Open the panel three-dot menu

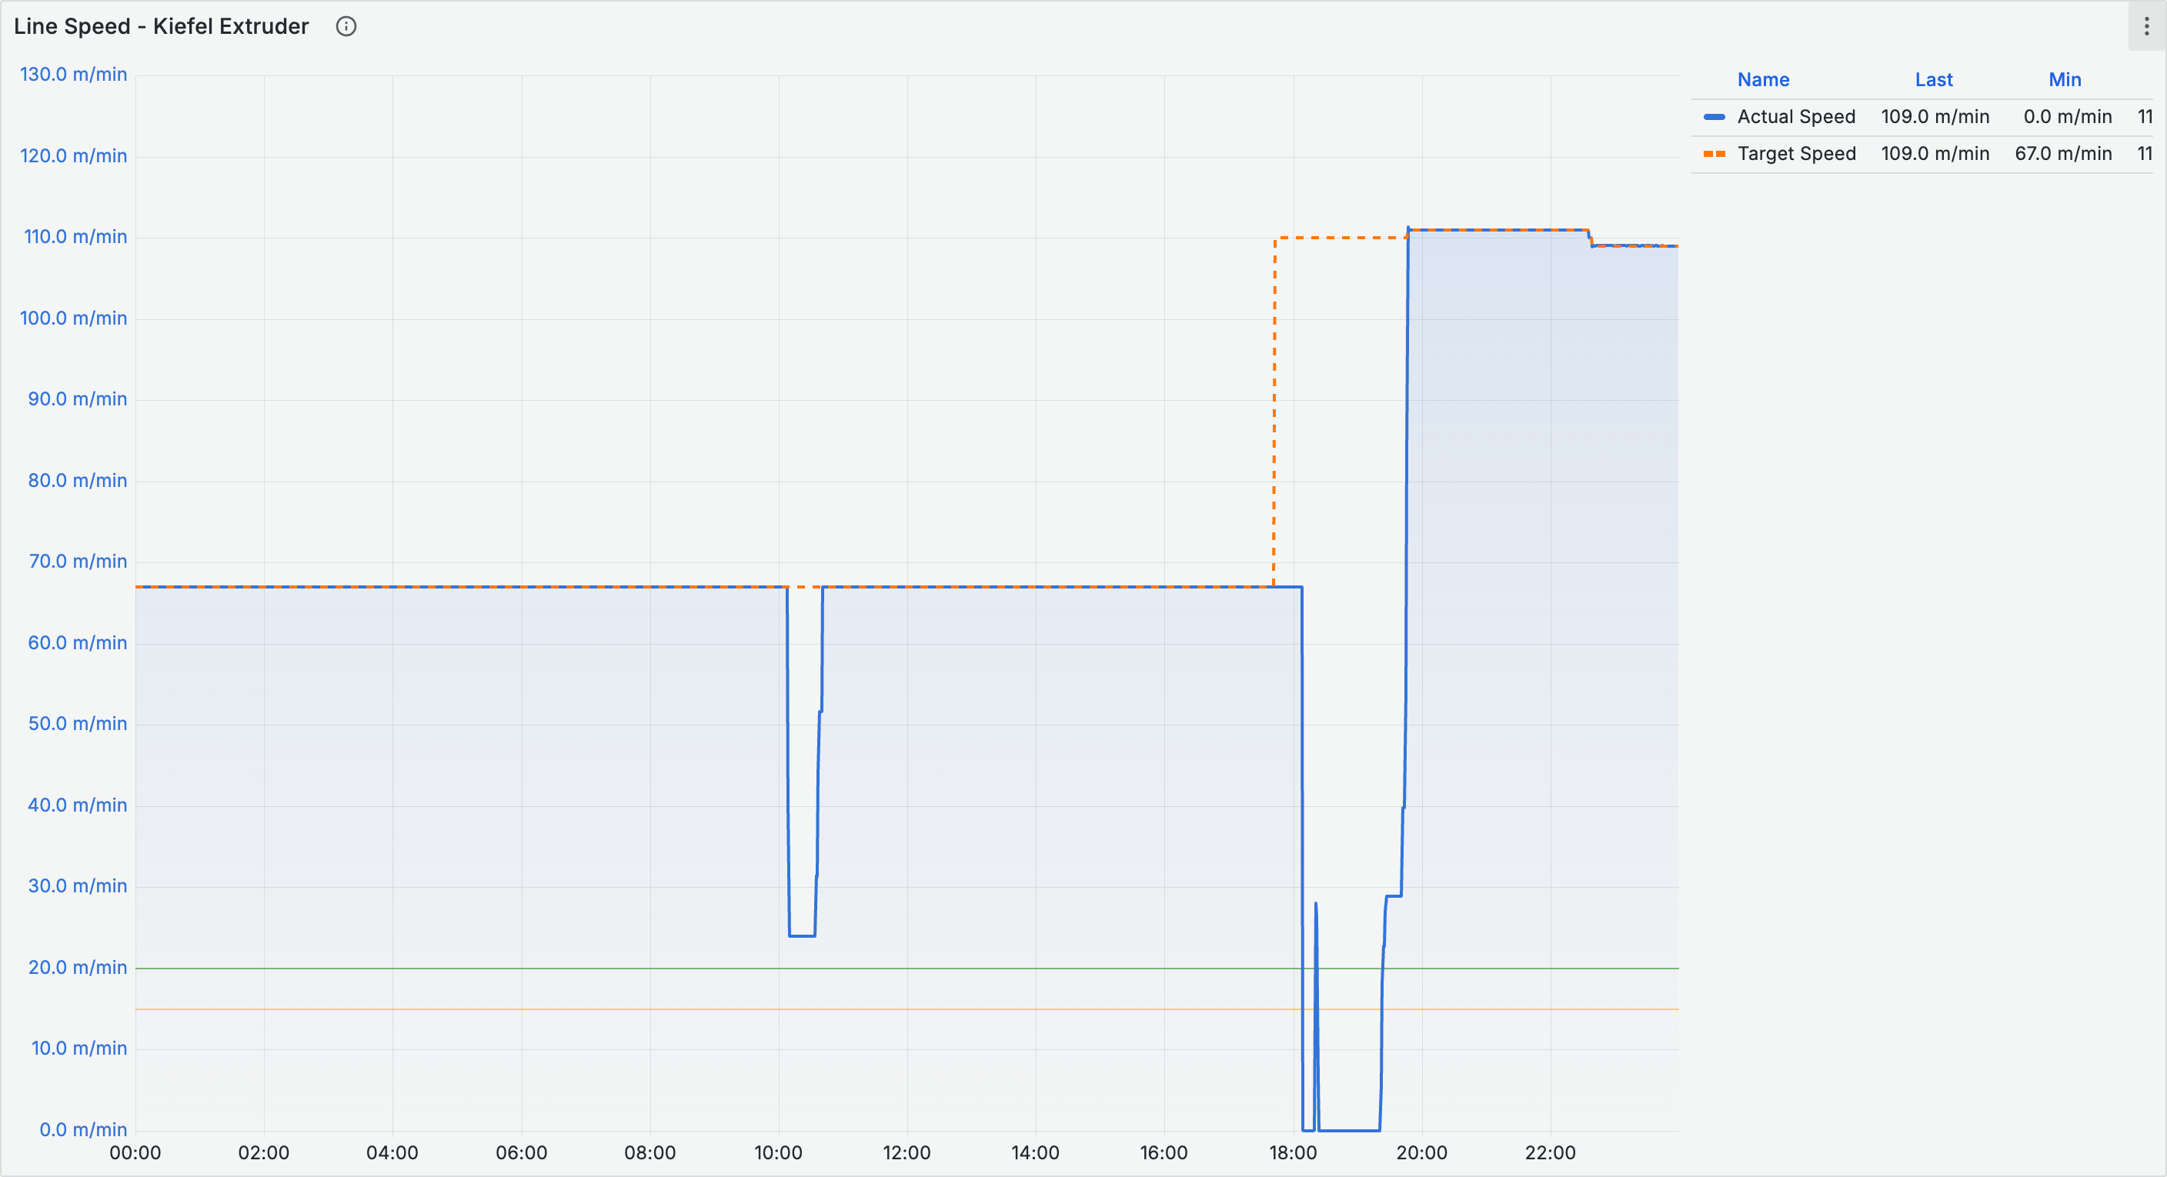(2146, 26)
